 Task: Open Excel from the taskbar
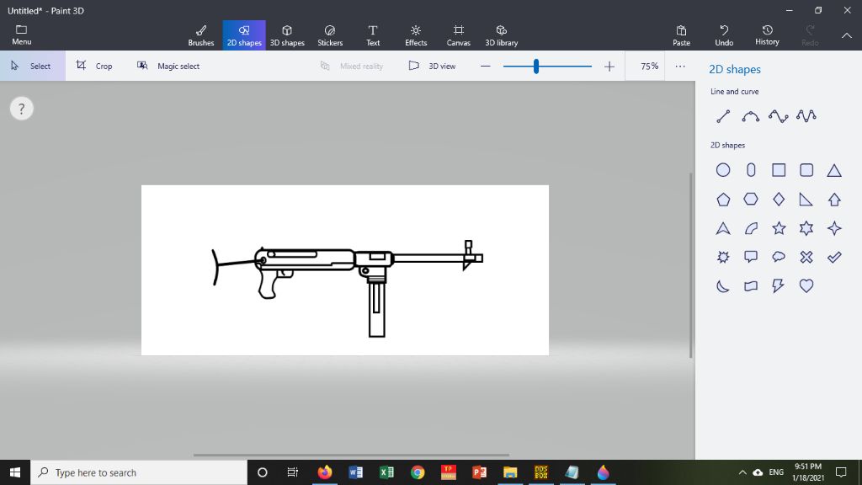[x=386, y=472]
